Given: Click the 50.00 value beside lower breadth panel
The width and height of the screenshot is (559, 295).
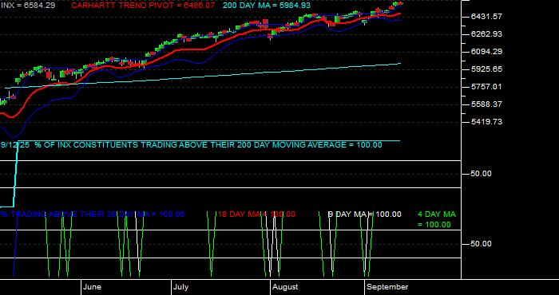Looking at the screenshot, I should tap(482, 244).
